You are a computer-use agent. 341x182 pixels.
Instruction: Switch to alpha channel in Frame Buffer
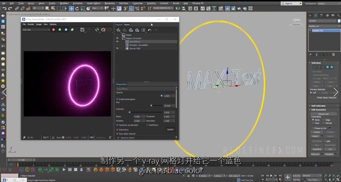(72, 30)
